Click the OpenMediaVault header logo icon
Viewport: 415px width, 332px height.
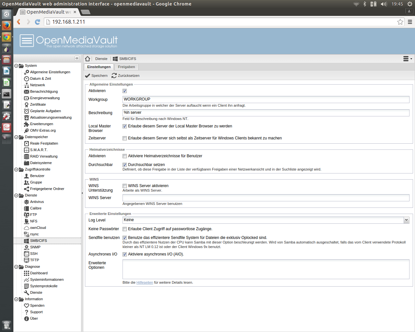27,41
